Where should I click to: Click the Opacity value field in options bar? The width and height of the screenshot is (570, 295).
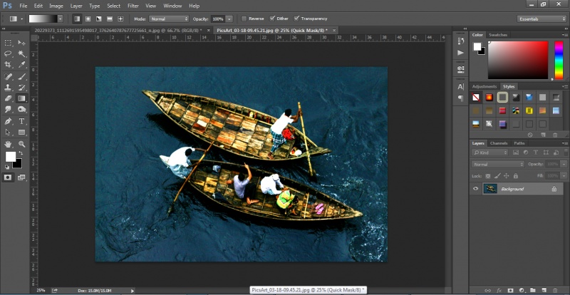point(217,19)
